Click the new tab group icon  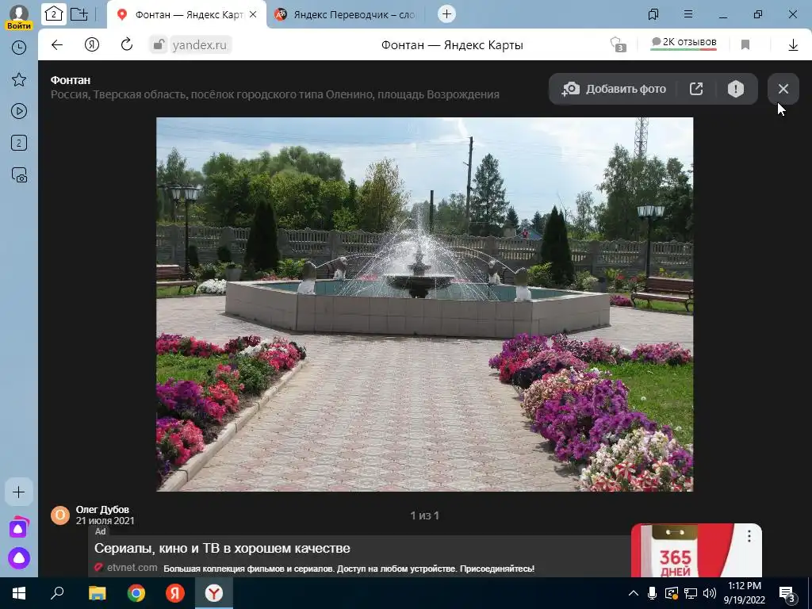tap(79, 14)
